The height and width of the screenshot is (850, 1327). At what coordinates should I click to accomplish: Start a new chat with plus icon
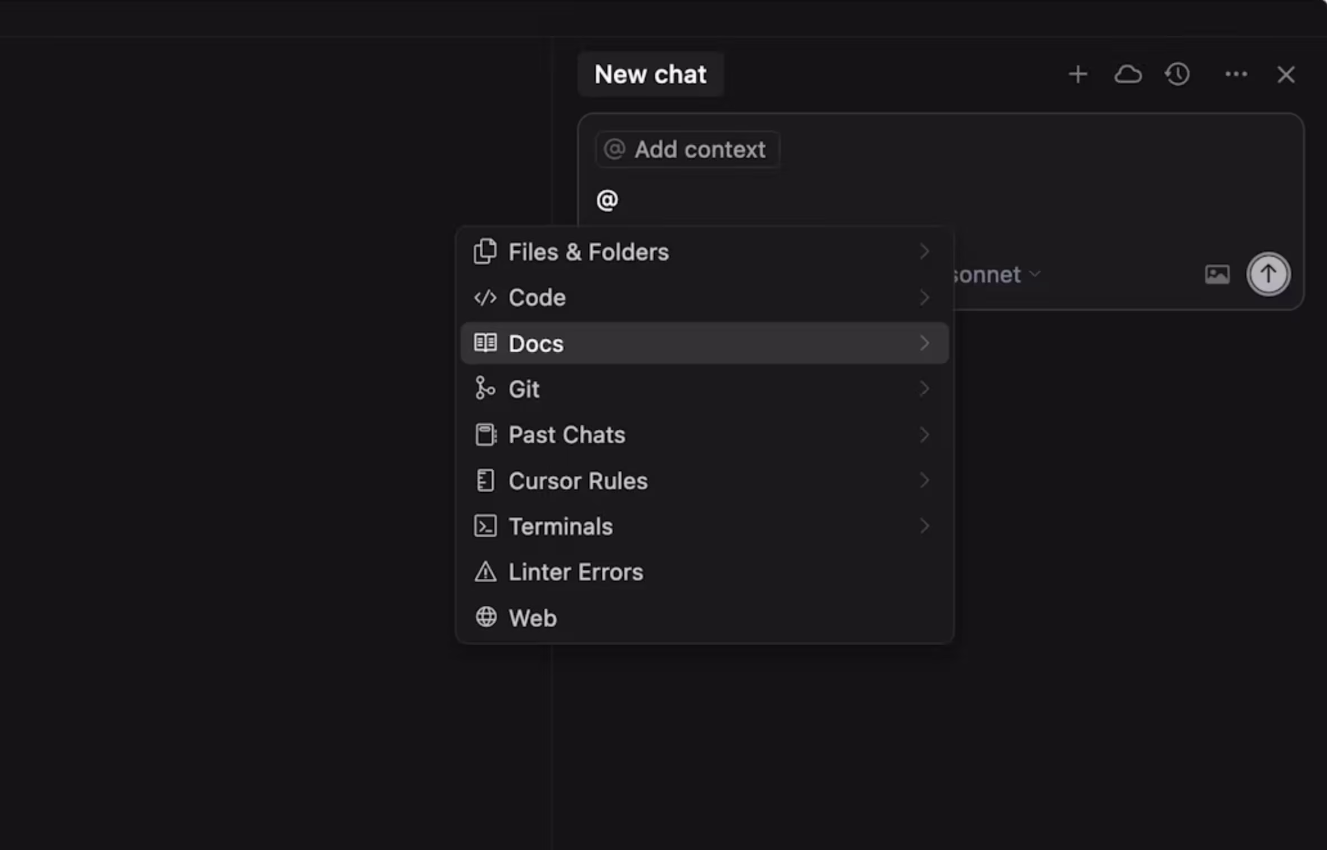(1078, 74)
